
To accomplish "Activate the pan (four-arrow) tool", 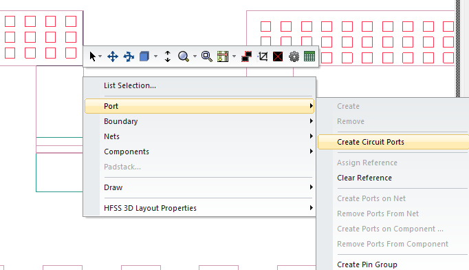I will [x=113, y=56].
